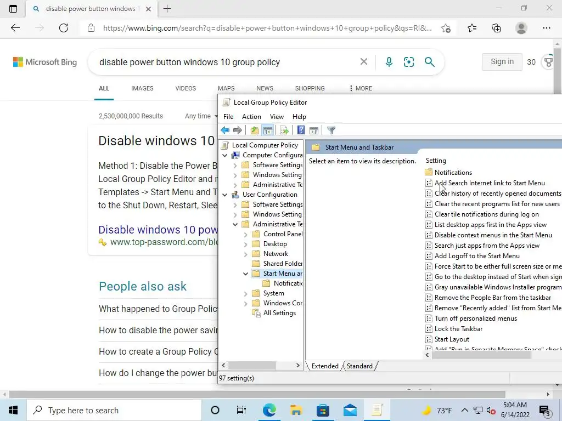Toggle Show/Hide Console Tree icon

tap(267, 130)
